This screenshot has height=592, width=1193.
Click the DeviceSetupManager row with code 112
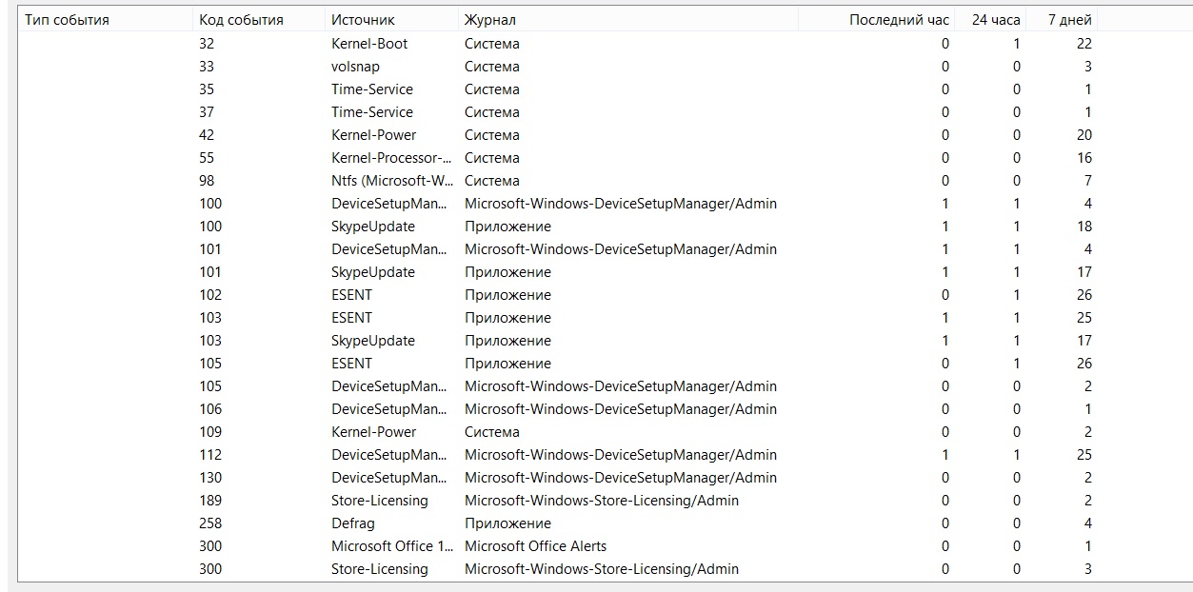tap(388, 455)
